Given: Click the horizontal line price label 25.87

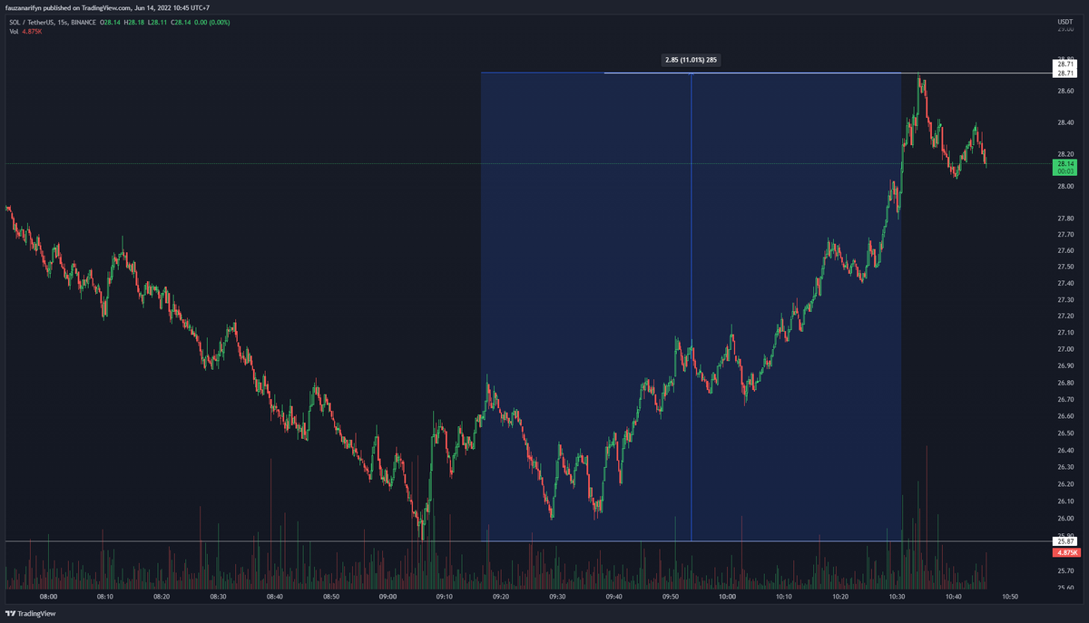Looking at the screenshot, I should tap(1065, 541).
